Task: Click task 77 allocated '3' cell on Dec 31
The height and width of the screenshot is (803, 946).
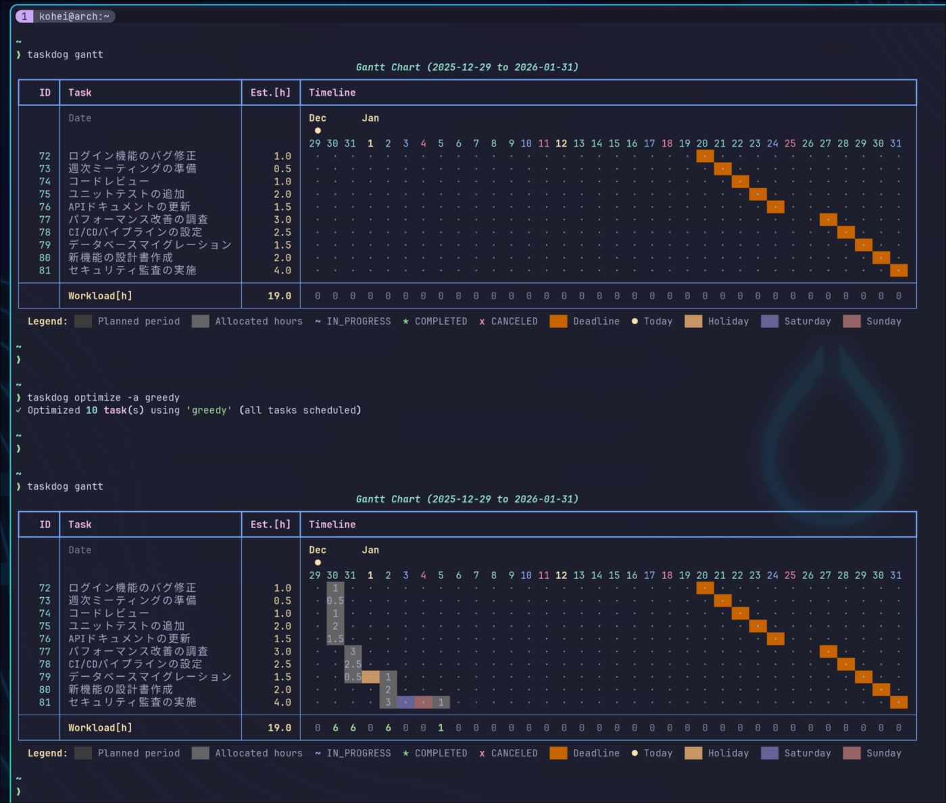Action: pos(353,652)
